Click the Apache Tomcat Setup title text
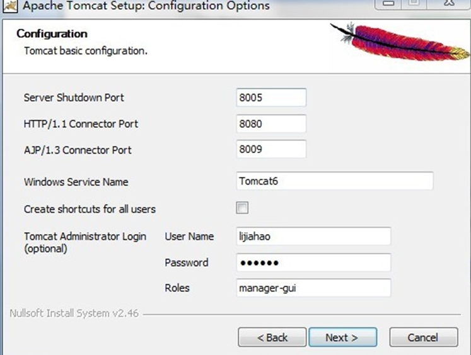 coord(146,6)
